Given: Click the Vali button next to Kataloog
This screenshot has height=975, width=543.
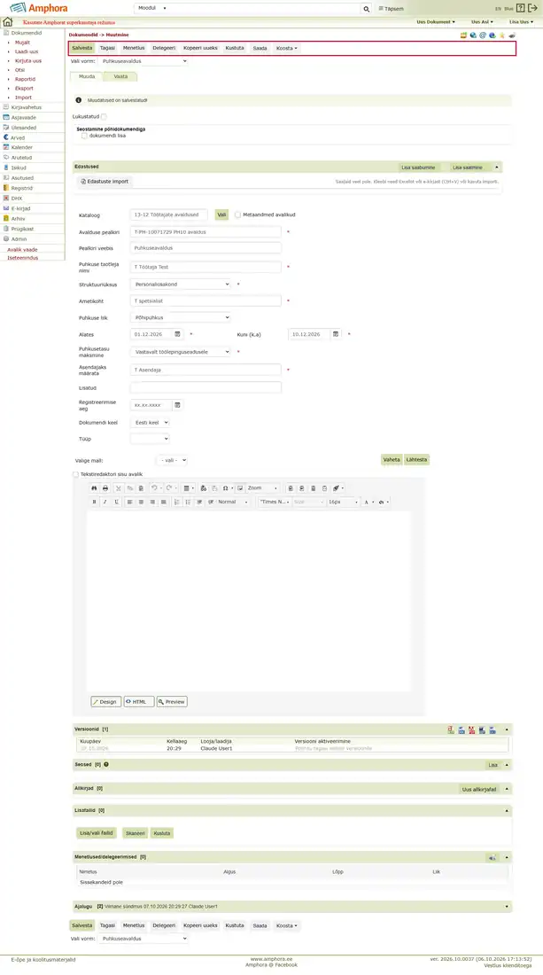Looking at the screenshot, I should coord(221,214).
